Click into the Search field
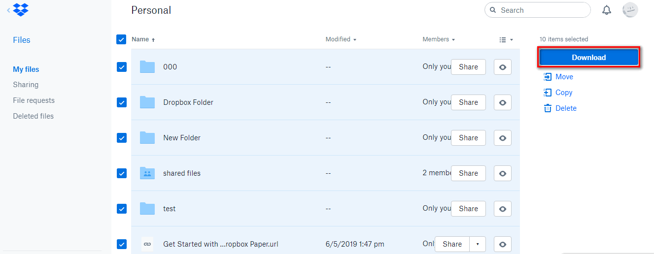Screen dimensions: 654x254 [542, 10]
